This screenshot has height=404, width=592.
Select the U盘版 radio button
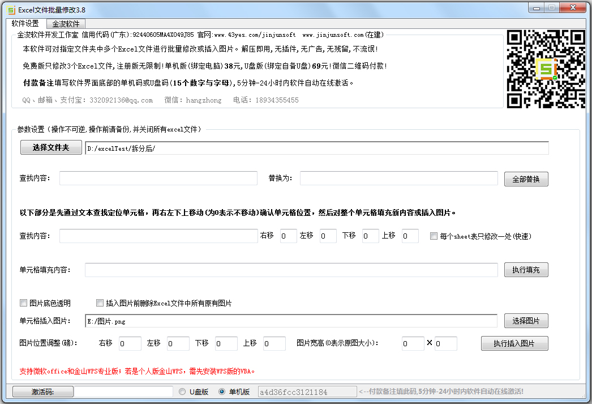coord(182,392)
